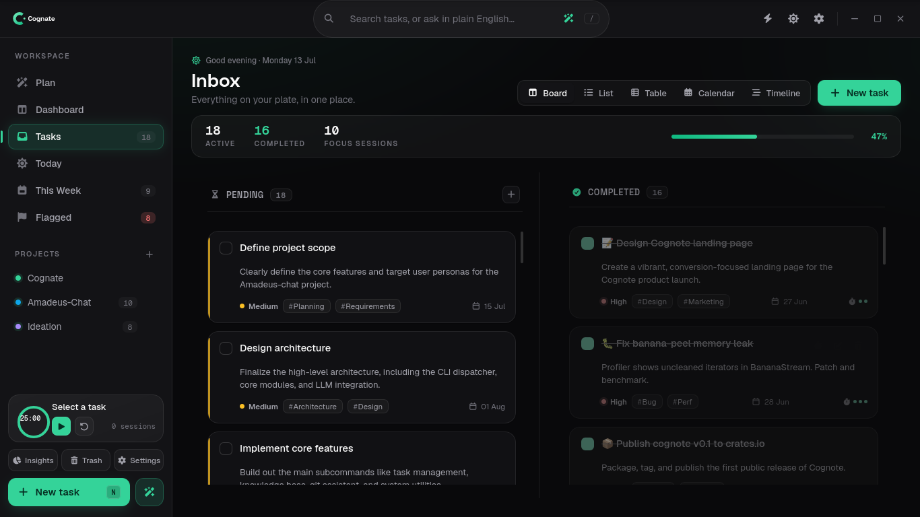Open Tasks in sidebar
920x517 pixels.
tap(86, 137)
